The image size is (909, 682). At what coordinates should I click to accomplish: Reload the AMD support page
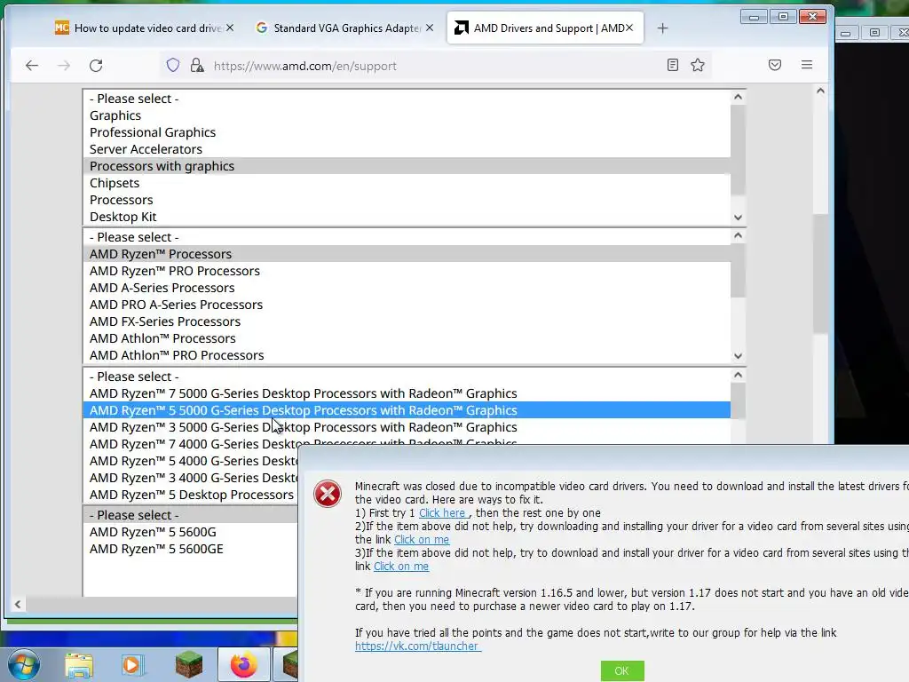96,66
